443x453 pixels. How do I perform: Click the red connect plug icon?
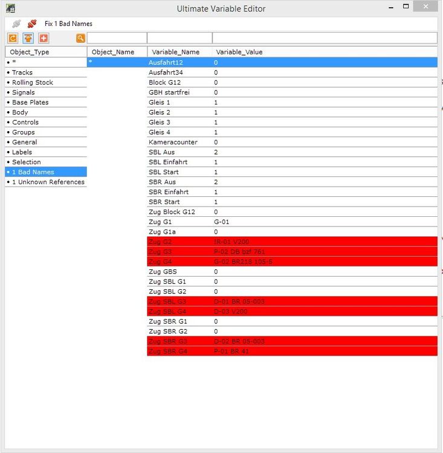pos(32,24)
